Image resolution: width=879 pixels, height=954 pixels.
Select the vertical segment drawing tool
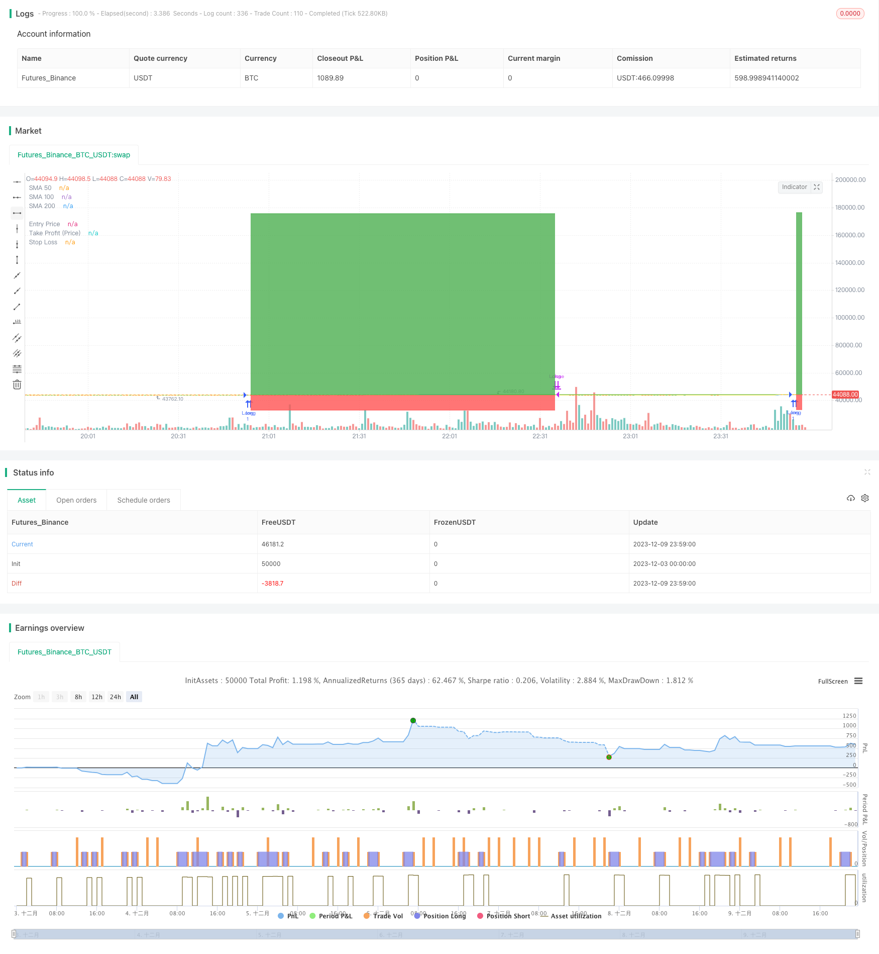(17, 260)
